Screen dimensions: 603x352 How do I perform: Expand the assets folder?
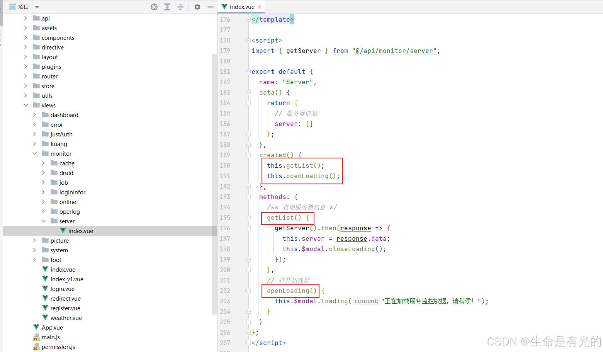click(25, 28)
